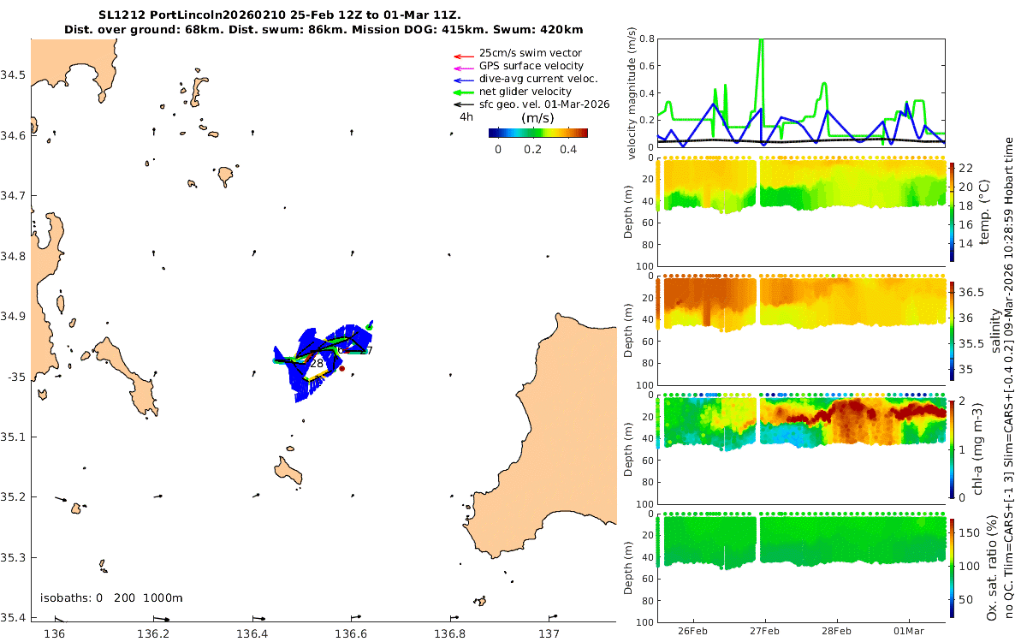Click the 28 waypoint label on glider track

point(316,364)
